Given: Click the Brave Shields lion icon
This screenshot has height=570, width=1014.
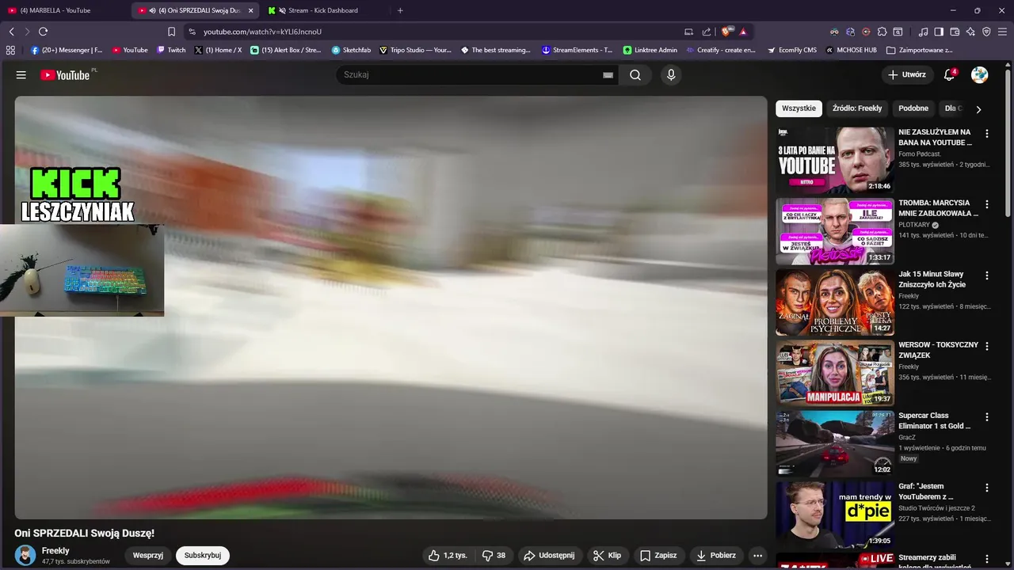Looking at the screenshot, I should [726, 32].
